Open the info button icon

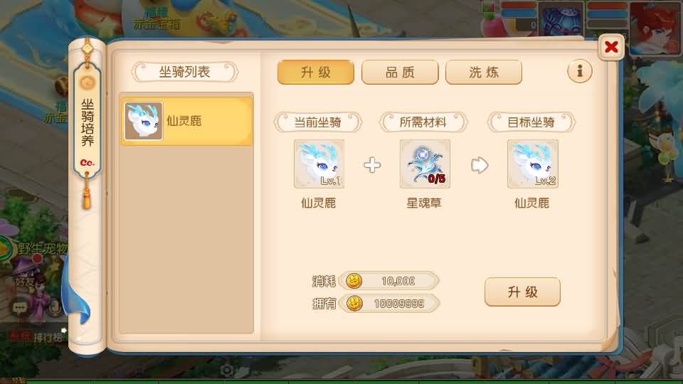pos(579,71)
